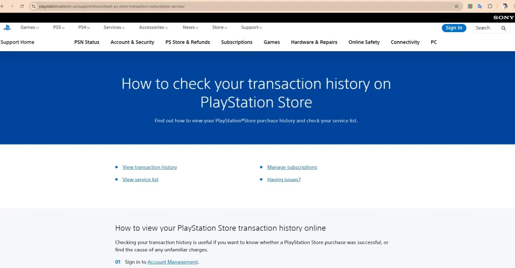The width and height of the screenshot is (515, 268).
Task: Expand the Support dropdown menu
Action: pyautogui.click(x=251, y=28)
